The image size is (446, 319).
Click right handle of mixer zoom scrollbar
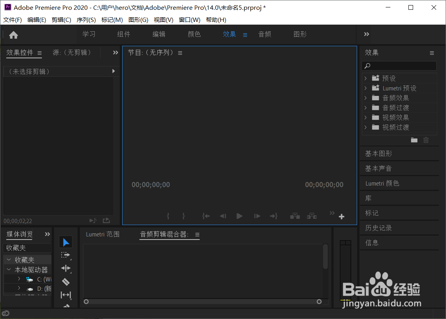coord(319,302)
